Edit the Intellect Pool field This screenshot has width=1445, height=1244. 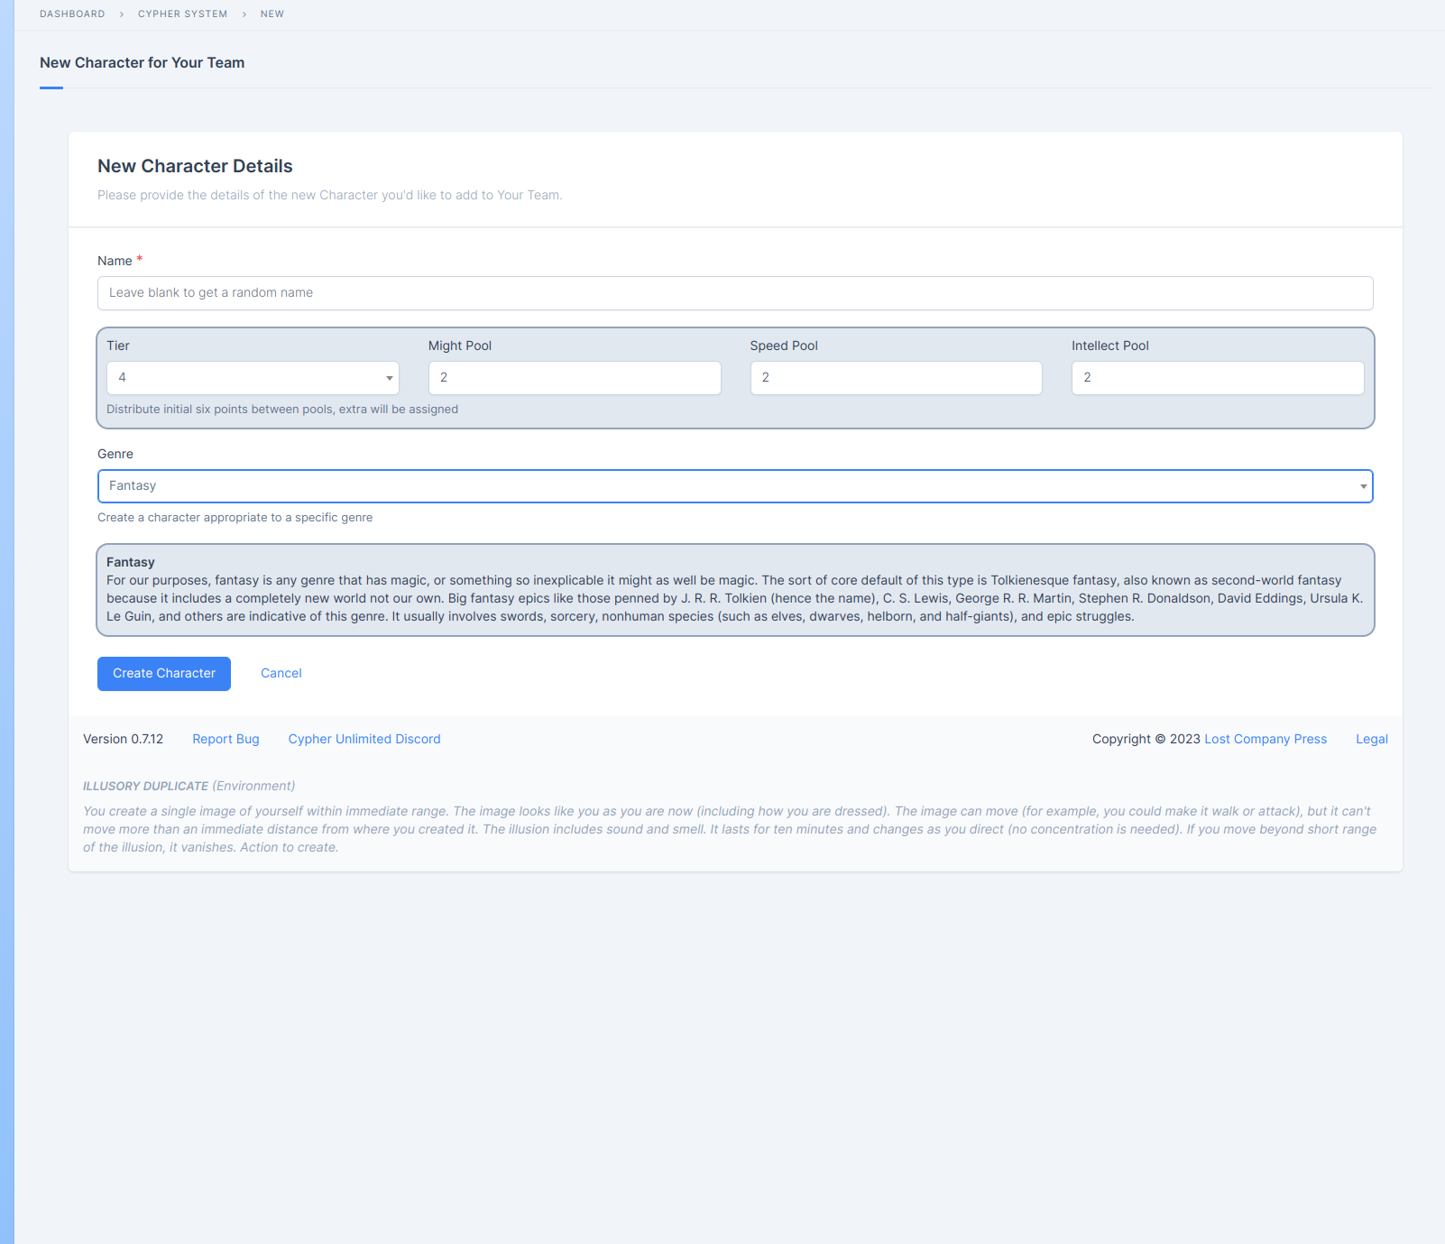click(x=1217, y=378)
